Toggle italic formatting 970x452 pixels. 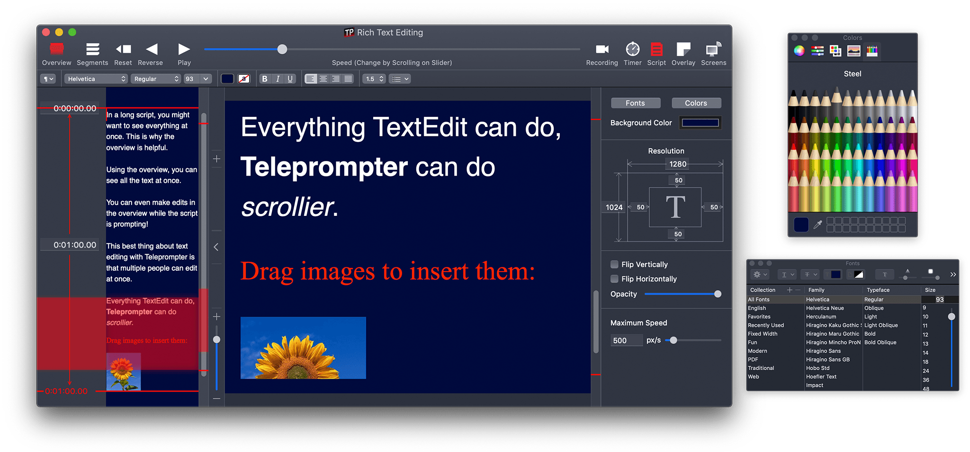point(278,79)
